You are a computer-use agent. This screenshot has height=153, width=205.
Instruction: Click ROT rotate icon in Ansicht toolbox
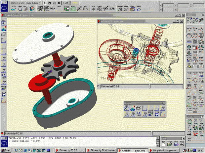(x=139, y=114)
